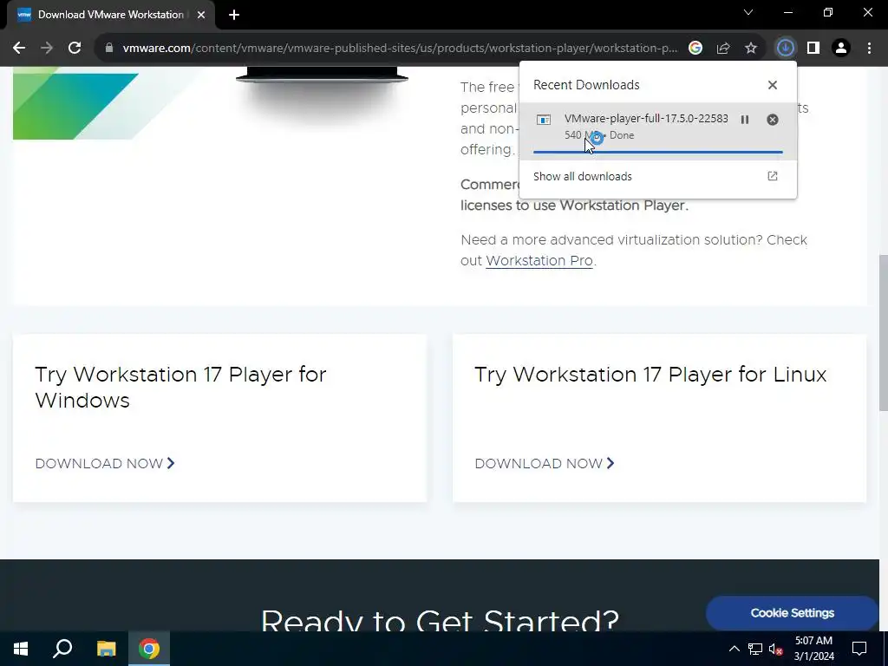This screenshot has width=888, height=666.
Task: Click the Linux DOWNLOAD NOW chevron
Action: pyautogui.click(x=610, y=463)
